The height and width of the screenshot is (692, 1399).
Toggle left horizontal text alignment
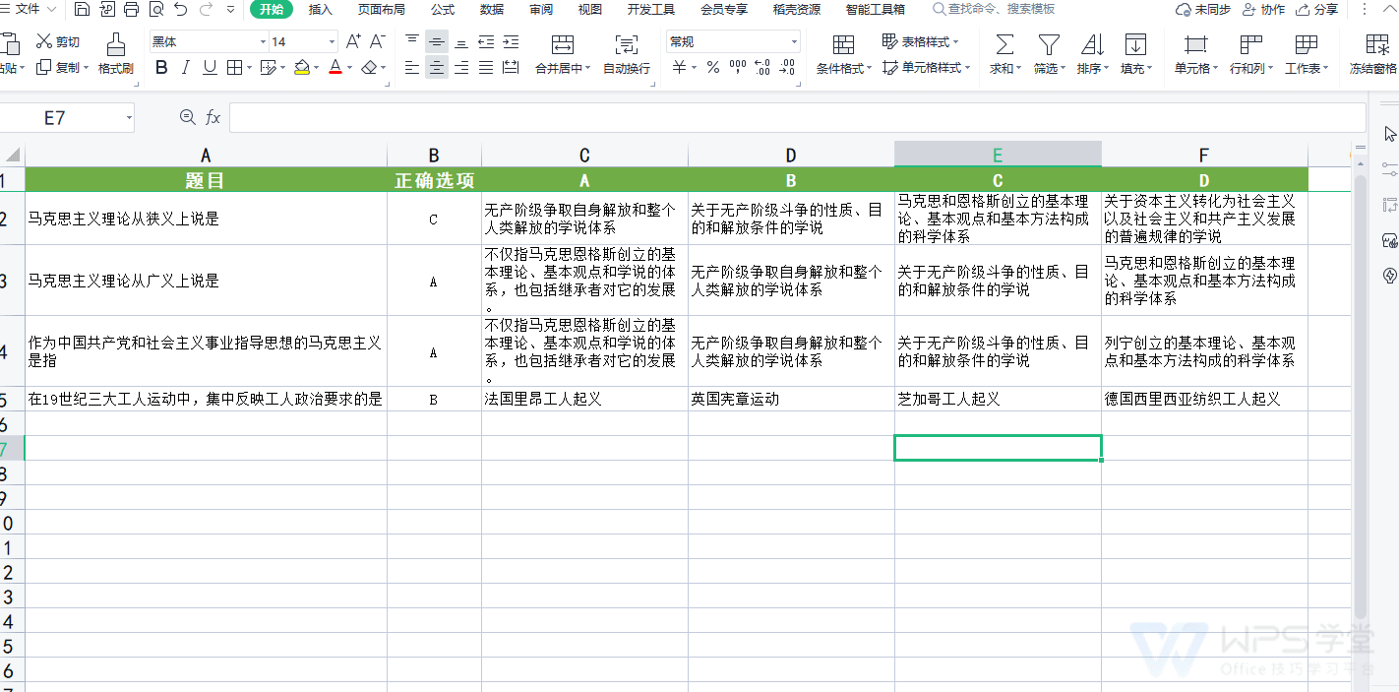[412, 67]
